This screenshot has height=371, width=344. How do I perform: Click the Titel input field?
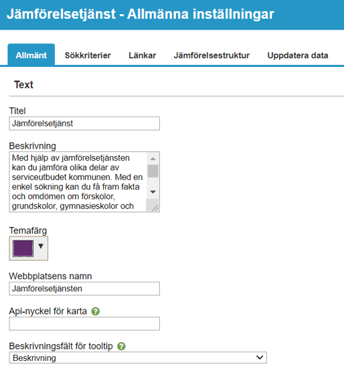pos(84,123)
